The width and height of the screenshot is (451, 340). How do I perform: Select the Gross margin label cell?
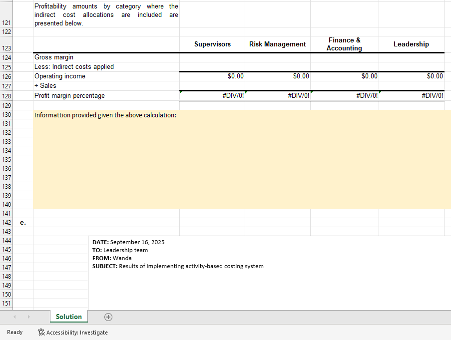click(106, 57)
